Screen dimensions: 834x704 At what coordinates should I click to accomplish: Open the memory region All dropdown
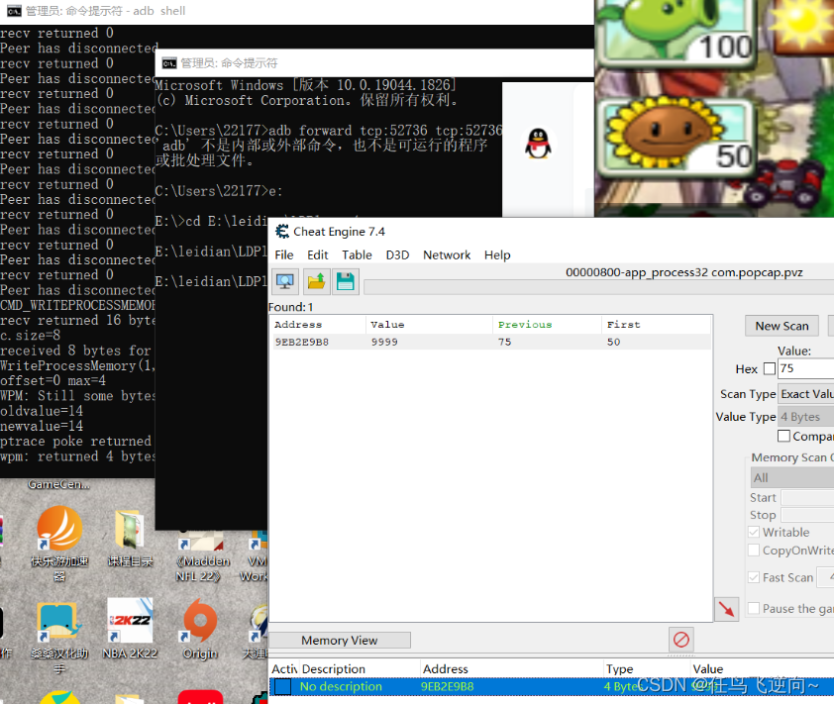tap(792, 477)
